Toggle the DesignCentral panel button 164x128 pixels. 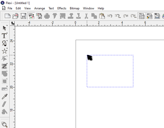coord(141,16)
